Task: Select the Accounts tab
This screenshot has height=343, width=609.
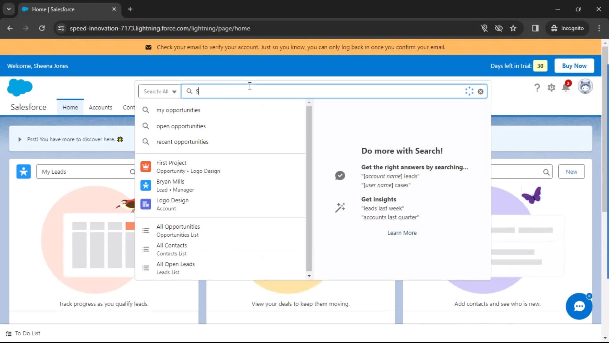Action: (100, 107)
